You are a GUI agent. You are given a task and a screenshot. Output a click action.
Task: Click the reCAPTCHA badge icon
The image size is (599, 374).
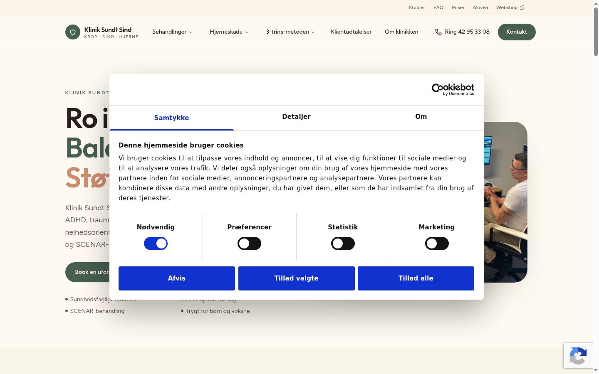click(578, 356)
